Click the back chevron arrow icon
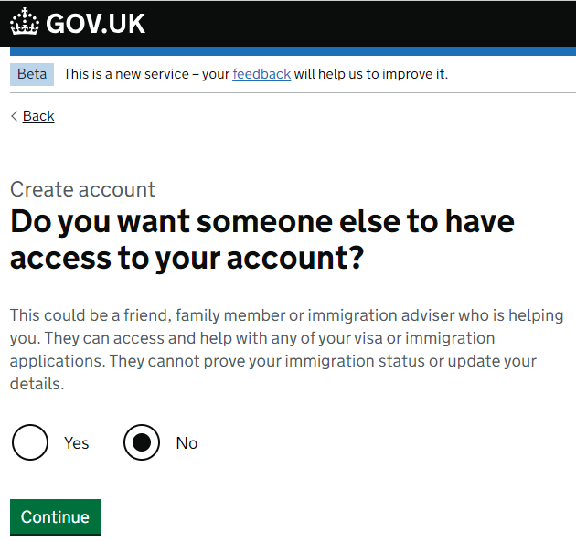The height and width of the screenshot is (542, 576). click(14, 116)
